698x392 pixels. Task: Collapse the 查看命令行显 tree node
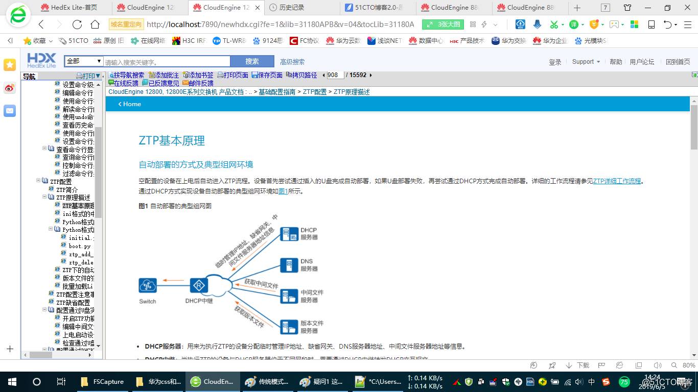[44, 149]
